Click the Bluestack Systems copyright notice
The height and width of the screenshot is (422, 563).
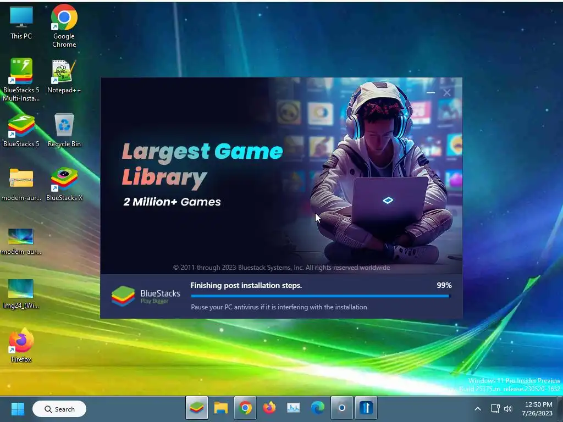(281, 268)
